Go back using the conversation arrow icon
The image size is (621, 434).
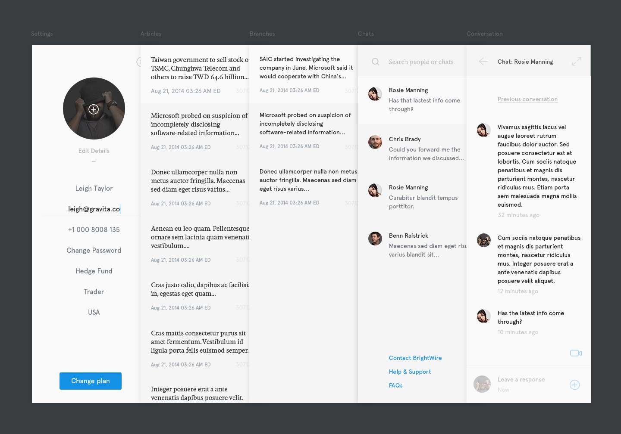(x=483, y=62)
